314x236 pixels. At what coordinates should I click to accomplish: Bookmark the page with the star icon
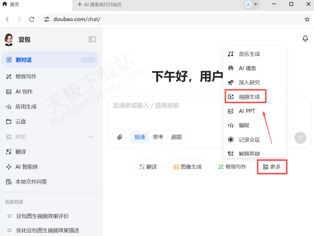click(x=307, y=19)
